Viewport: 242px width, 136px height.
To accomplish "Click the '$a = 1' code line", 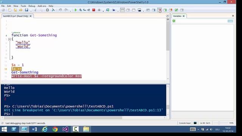I will tap(18, 65).
